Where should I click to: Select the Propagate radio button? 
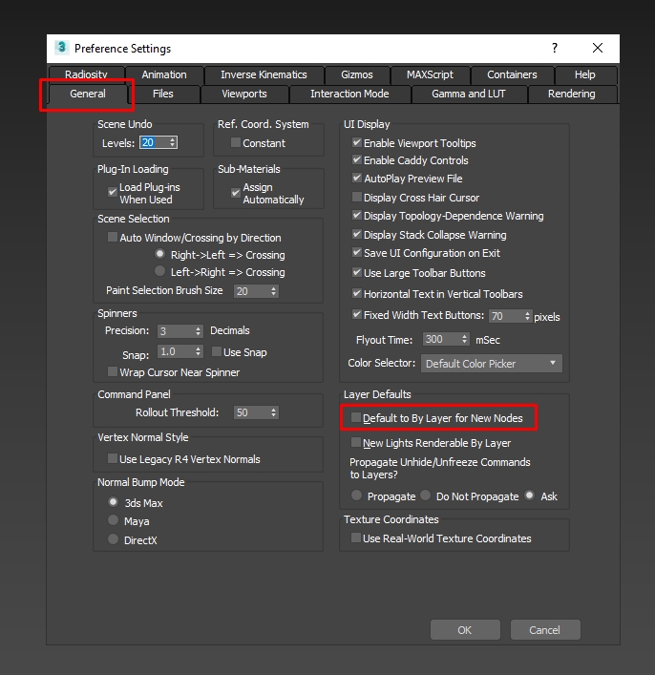(x=357, y=496)
